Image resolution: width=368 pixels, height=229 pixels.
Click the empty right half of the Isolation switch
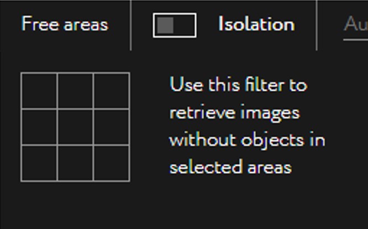pos(185,25)
